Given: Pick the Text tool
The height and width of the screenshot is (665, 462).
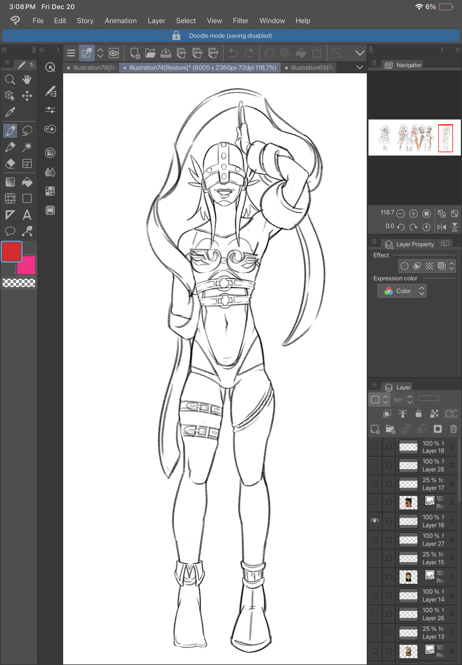Looking at the screenshot, I should (x=27, y=215).
